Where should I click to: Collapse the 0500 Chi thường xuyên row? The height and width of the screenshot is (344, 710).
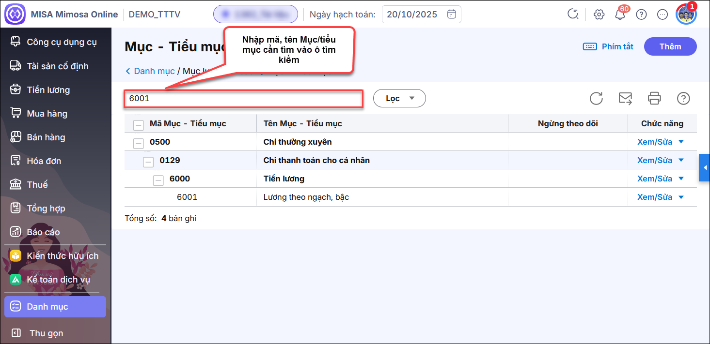pos(139,143)
